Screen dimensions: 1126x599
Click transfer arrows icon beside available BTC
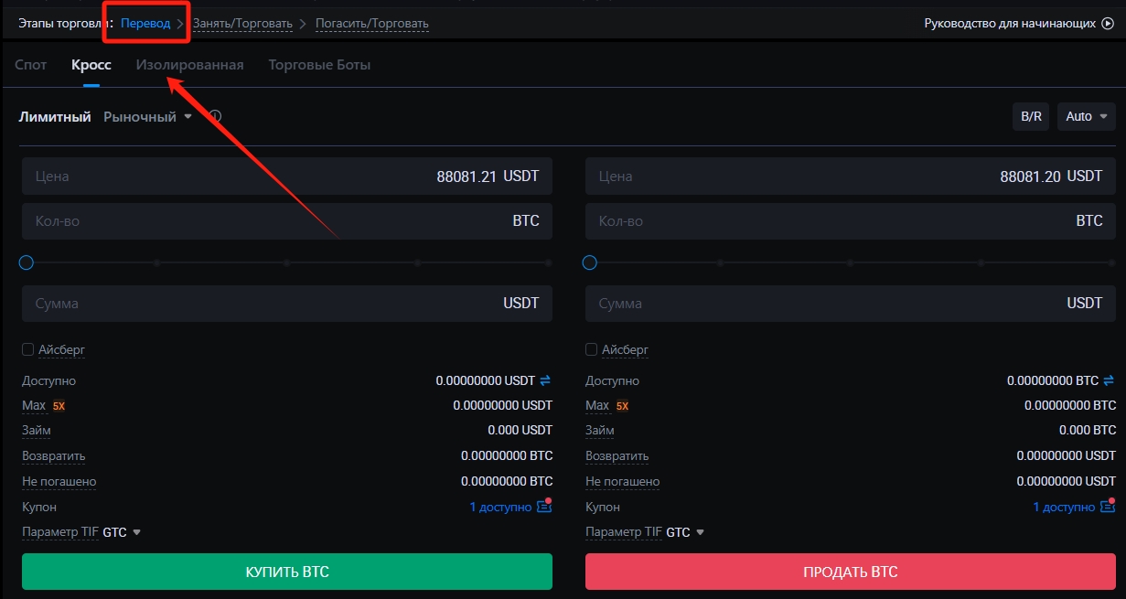tap(1109, 380)
